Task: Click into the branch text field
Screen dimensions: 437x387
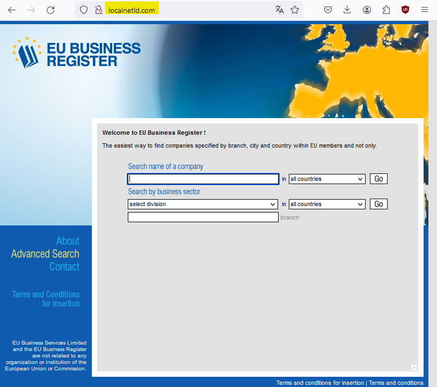Action: click(x=203, y=217)
